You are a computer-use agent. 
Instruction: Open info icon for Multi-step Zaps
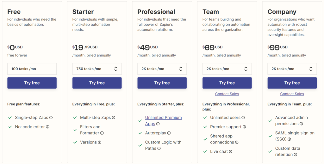pos(114,118)
